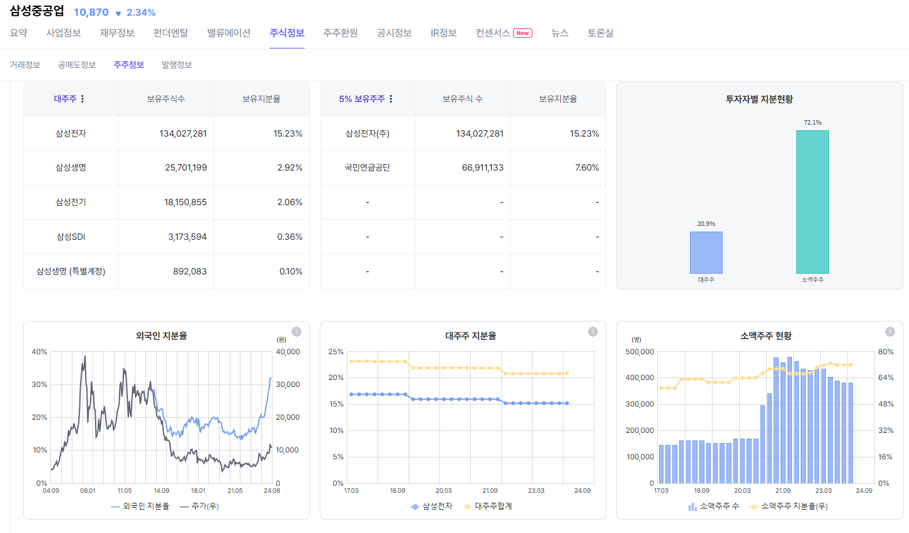Open the help tooltip on 외국인 지분율 chart
The width and height of the screenshot is (909, 533).
click(296, 332)
